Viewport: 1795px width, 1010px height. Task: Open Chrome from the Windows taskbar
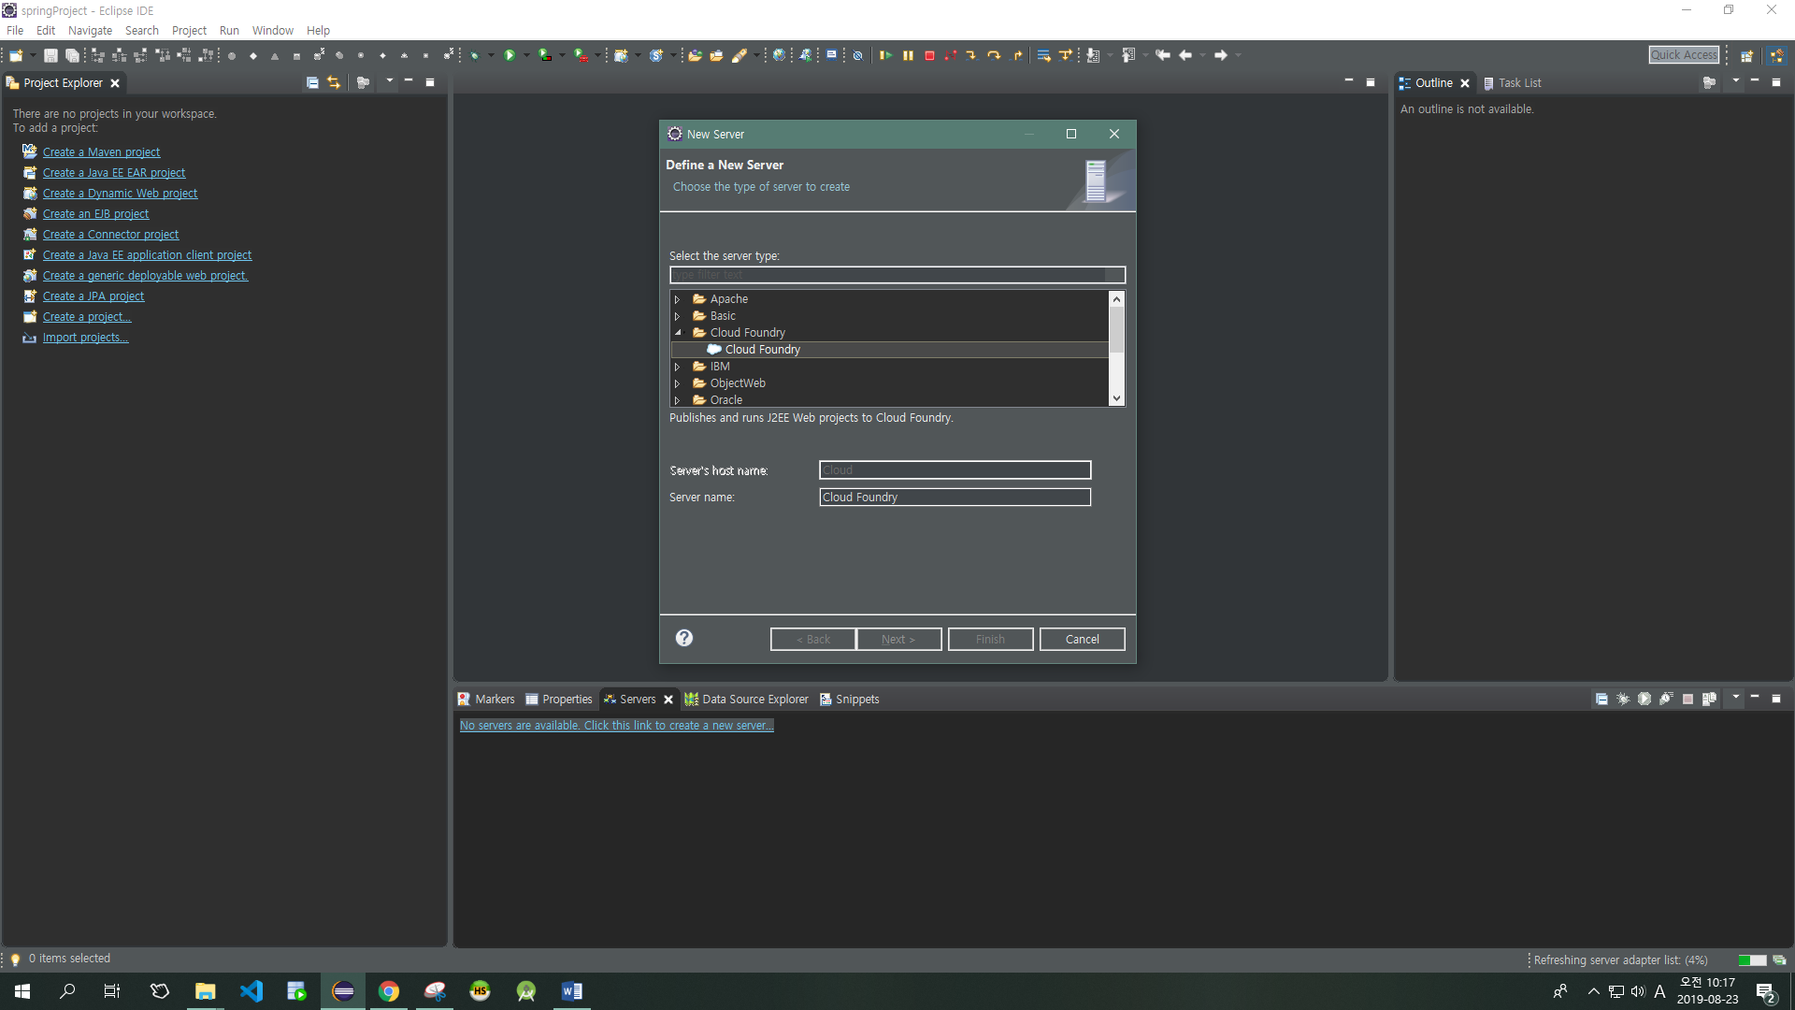[389, 991]
